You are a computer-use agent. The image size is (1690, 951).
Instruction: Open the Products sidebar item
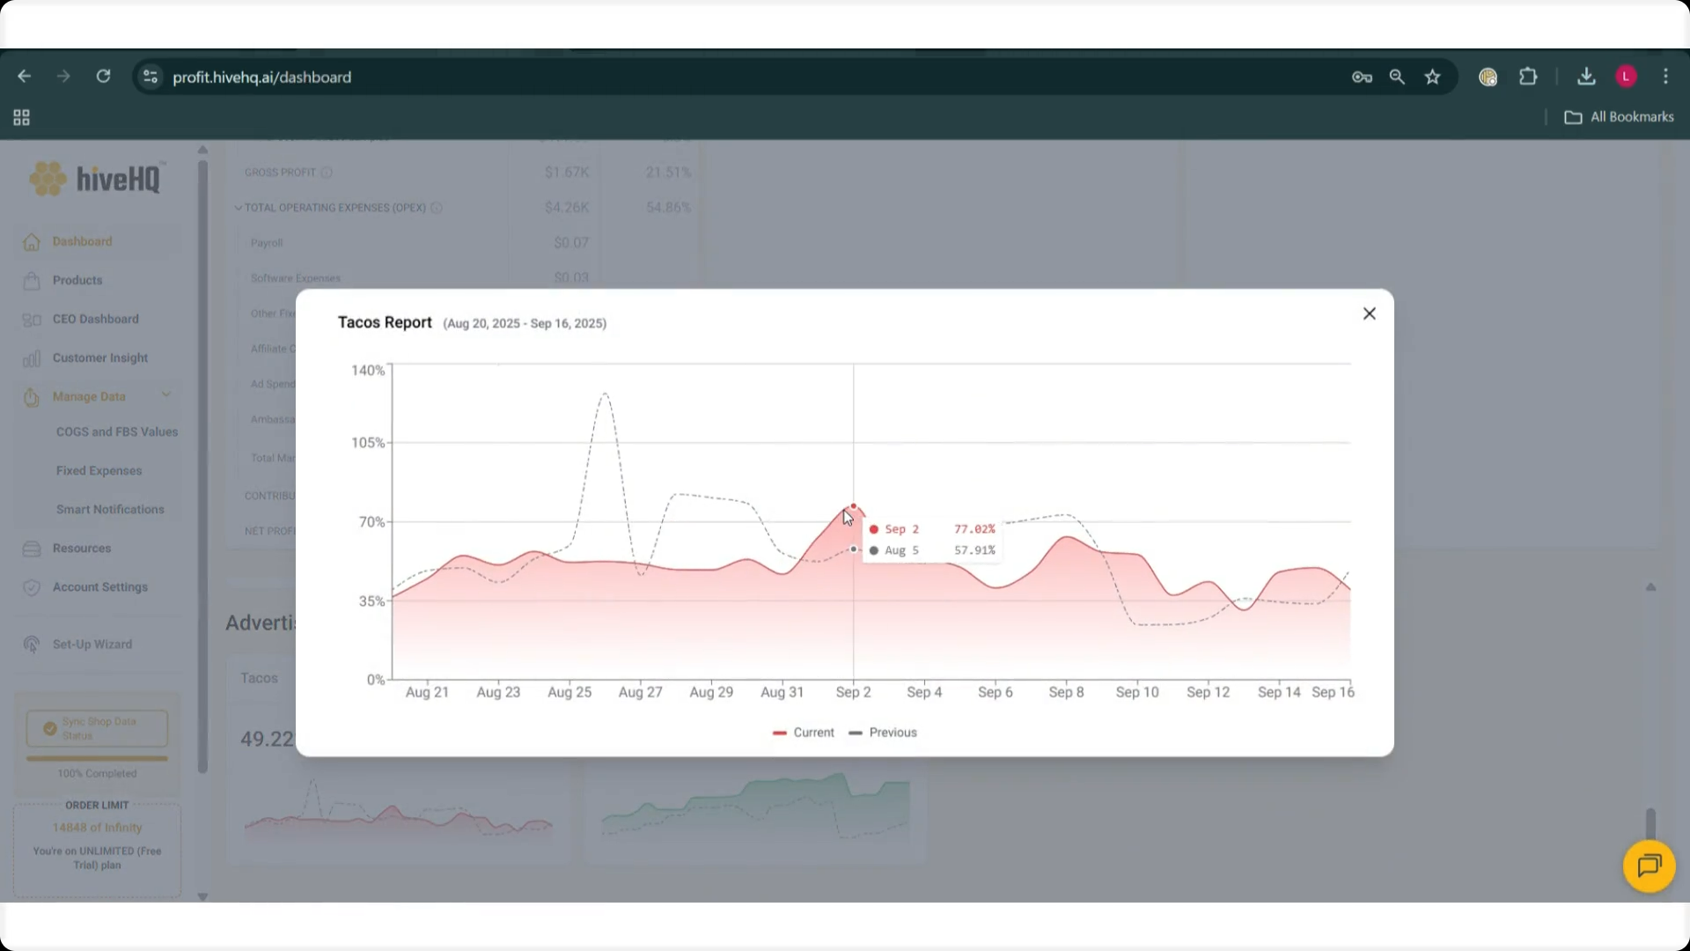click(x=77, y=280)
